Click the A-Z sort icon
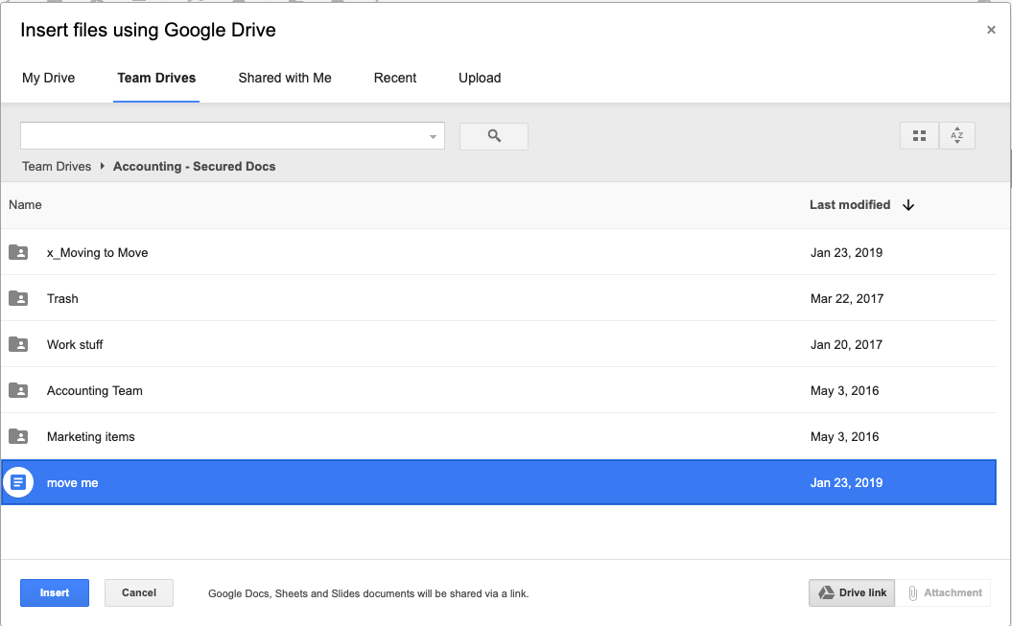The image size is (1012, 626). click(x=956, y=135)
